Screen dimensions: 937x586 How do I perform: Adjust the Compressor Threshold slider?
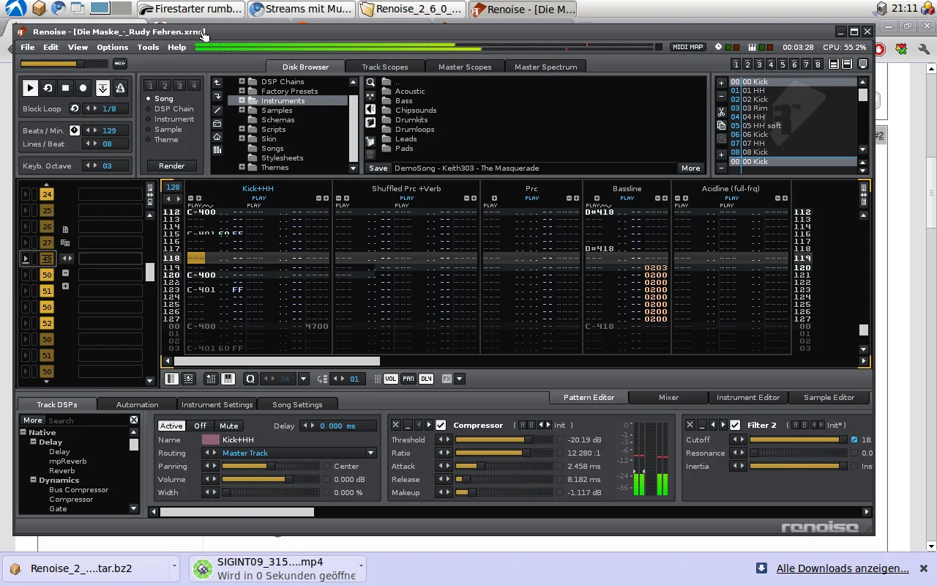504,439
